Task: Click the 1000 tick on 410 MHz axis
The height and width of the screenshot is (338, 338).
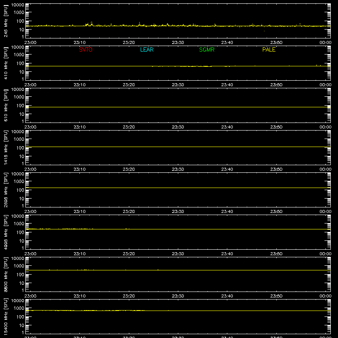Action: point(19,55)
